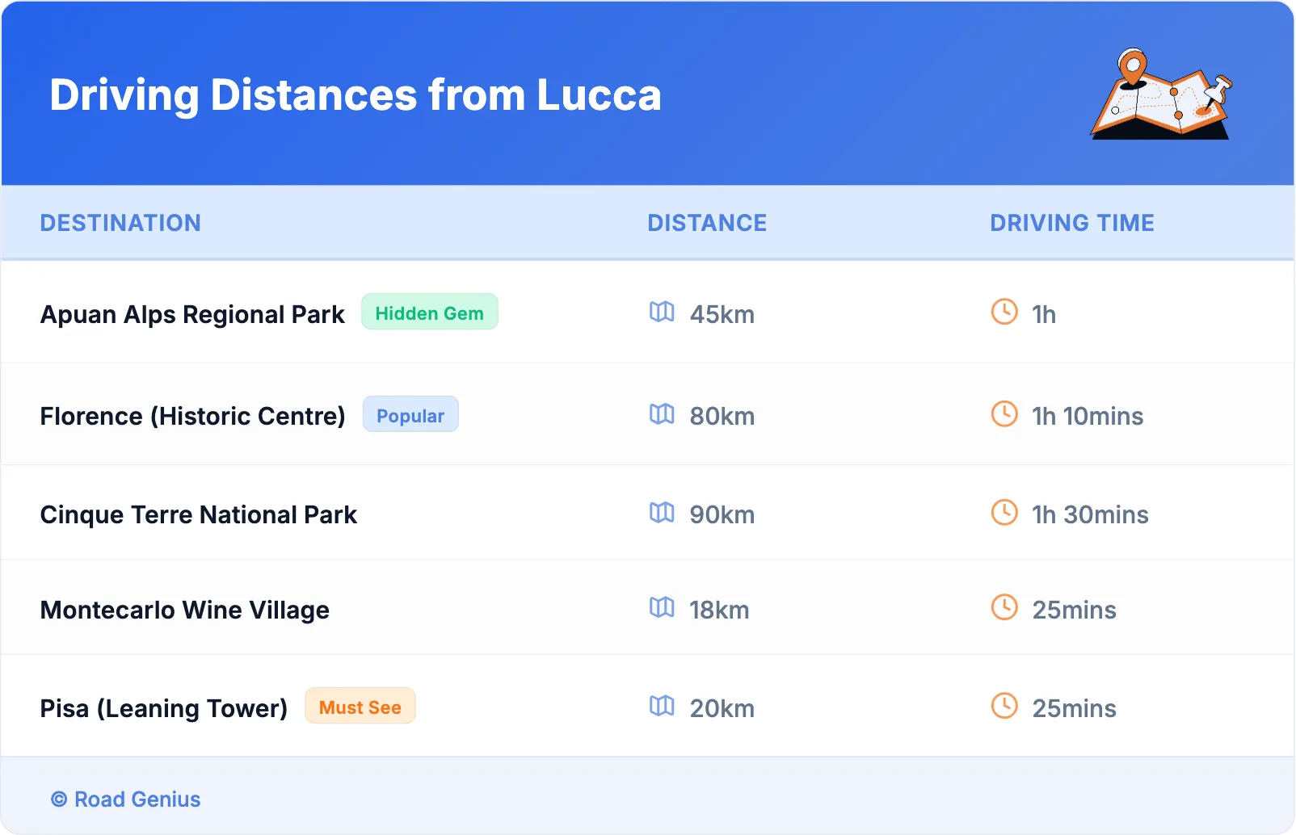Click the map icon beside 45km

point(662,312)
